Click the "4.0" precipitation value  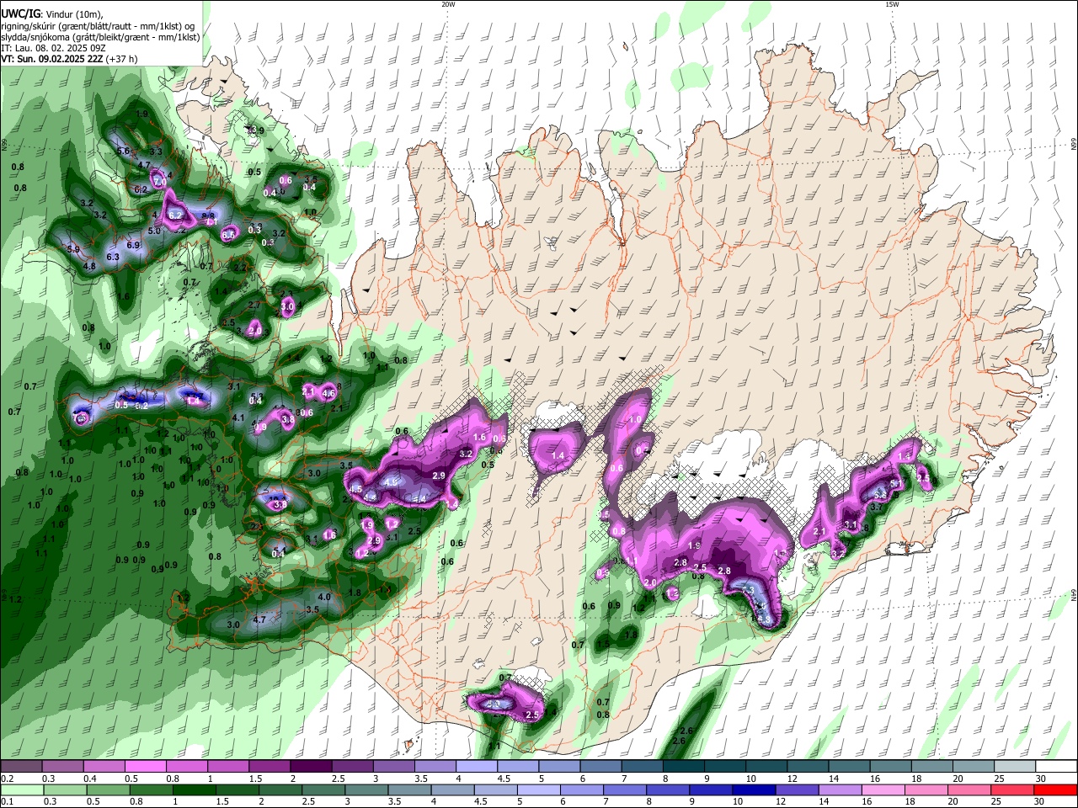(x=324, y=597)
